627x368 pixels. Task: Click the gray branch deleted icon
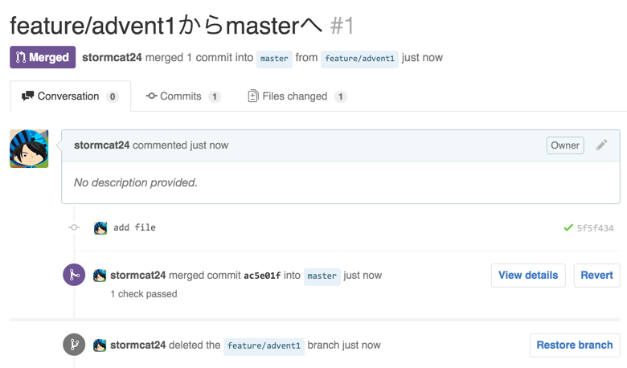(x=74, y=345)
